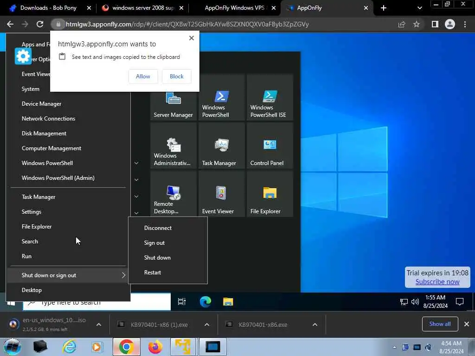
Task: Click remote volume speaker tray icon
Action: [415, 302]
